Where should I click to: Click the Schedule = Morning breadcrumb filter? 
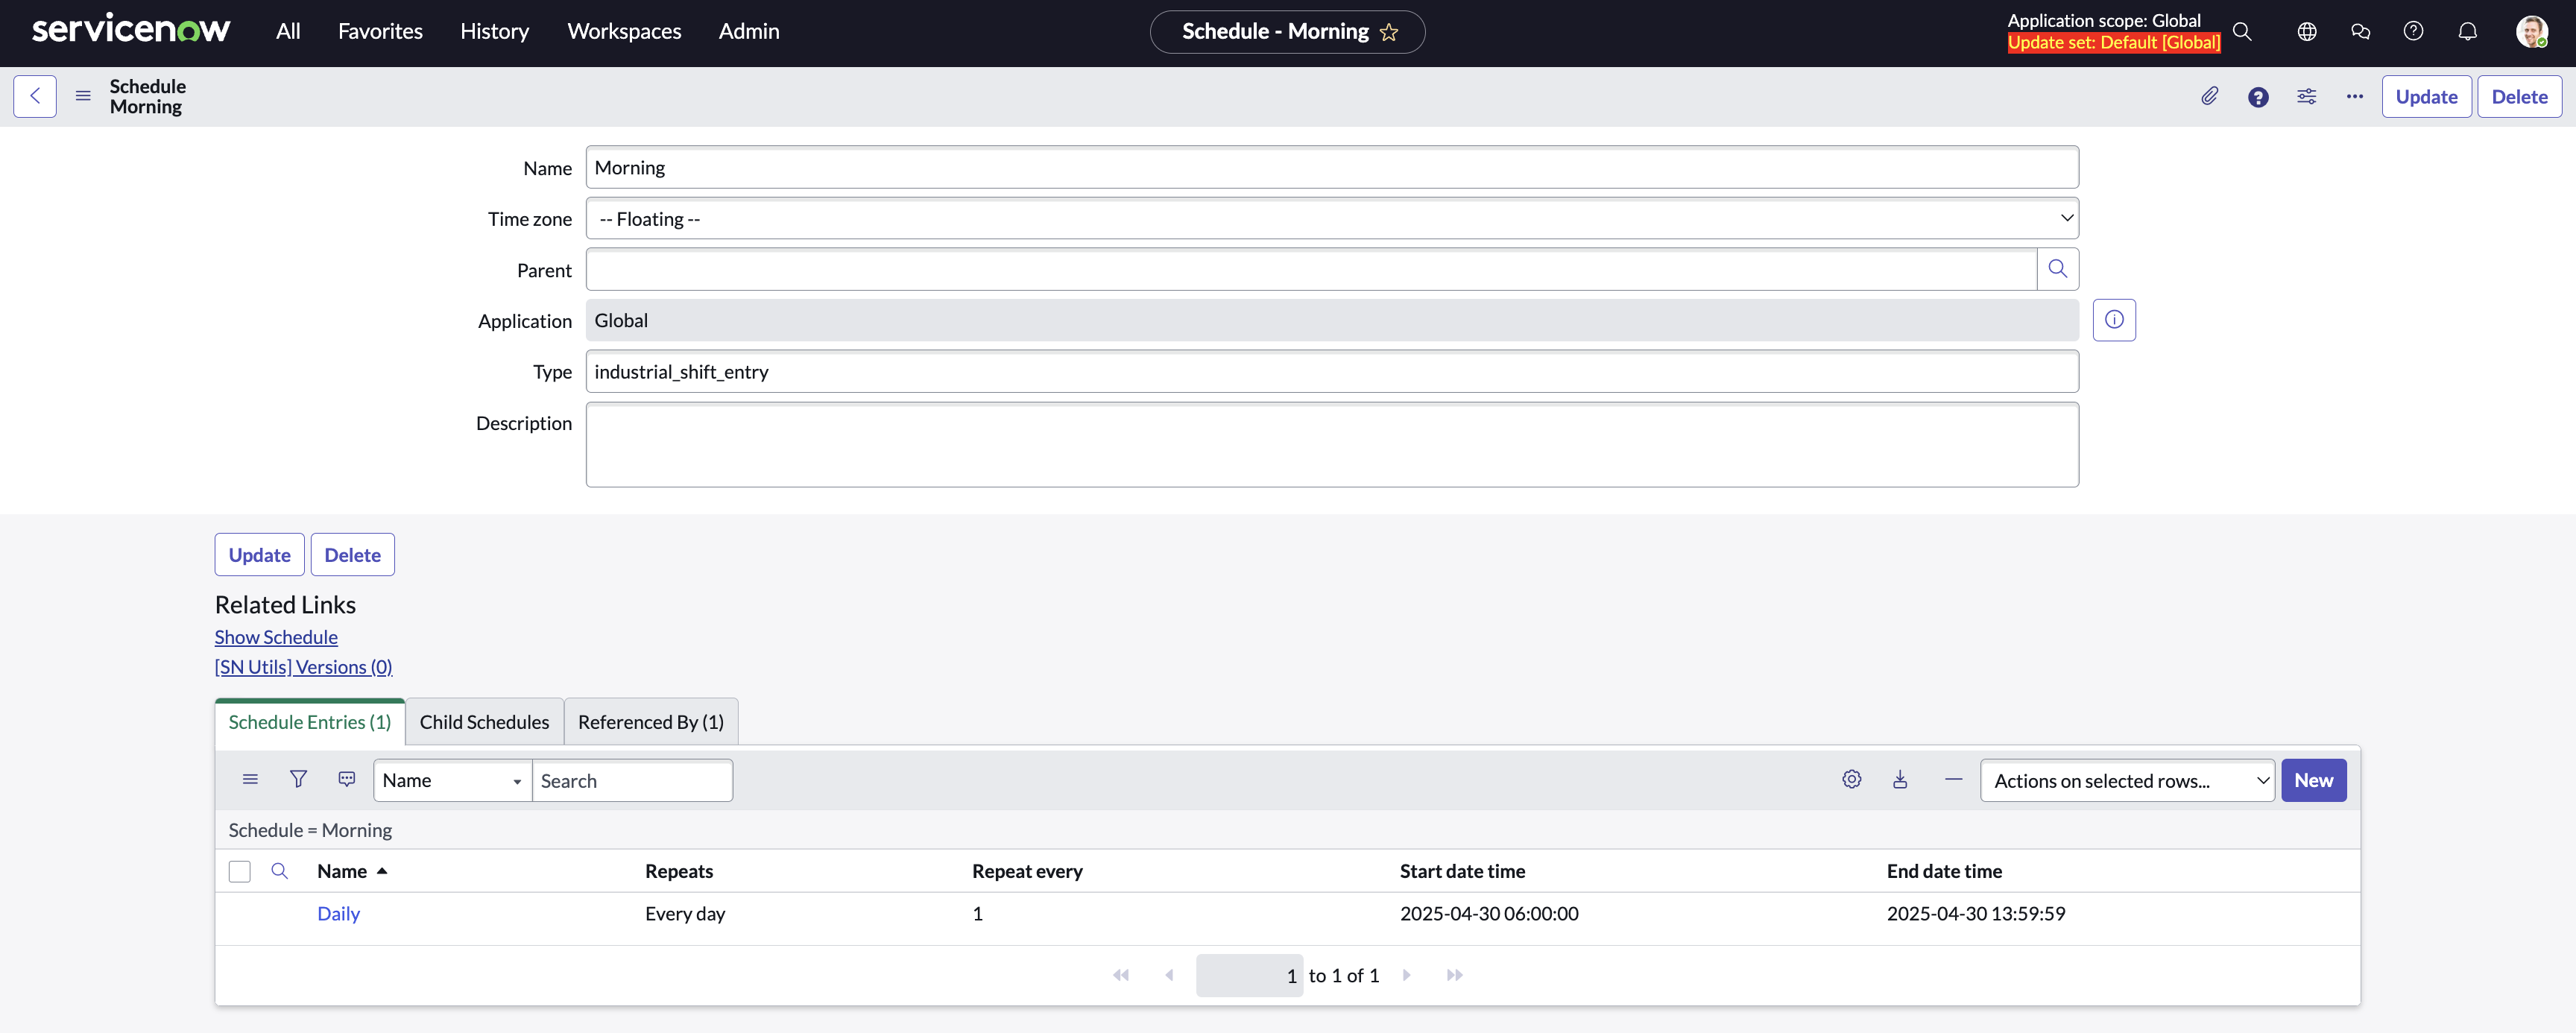click(x=310, y=830)
